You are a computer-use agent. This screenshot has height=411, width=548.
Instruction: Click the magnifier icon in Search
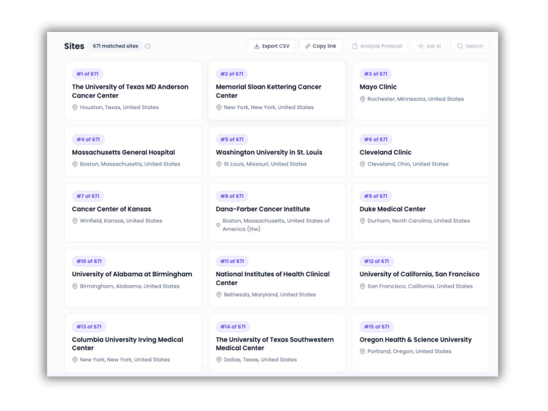pyautogui.click(x=460, y=46)
